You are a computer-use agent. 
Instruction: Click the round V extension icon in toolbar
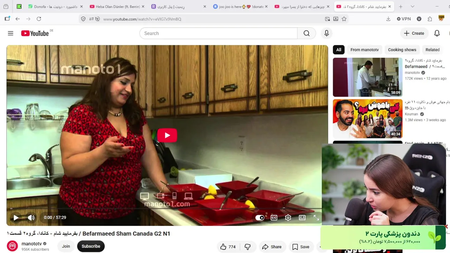coord(419,19)
